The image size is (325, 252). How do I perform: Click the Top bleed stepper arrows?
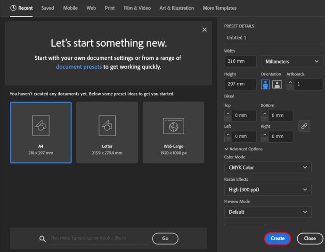(228, 116)
